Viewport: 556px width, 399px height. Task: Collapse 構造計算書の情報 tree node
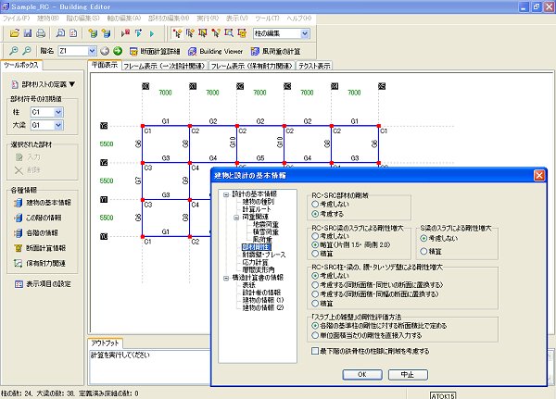point(226,279)
